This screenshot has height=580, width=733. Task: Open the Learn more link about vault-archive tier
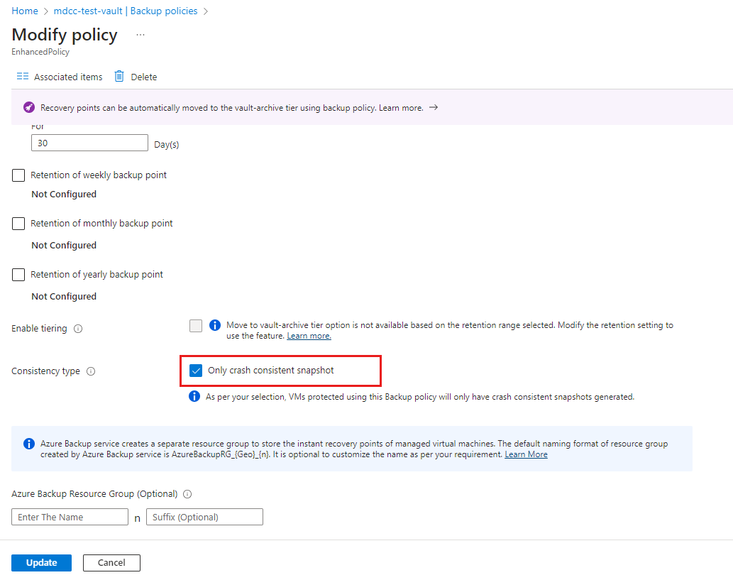309,335
